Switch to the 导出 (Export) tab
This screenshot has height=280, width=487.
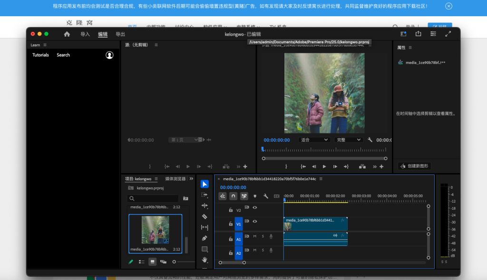pyautogui.click(x=120, y=34)
